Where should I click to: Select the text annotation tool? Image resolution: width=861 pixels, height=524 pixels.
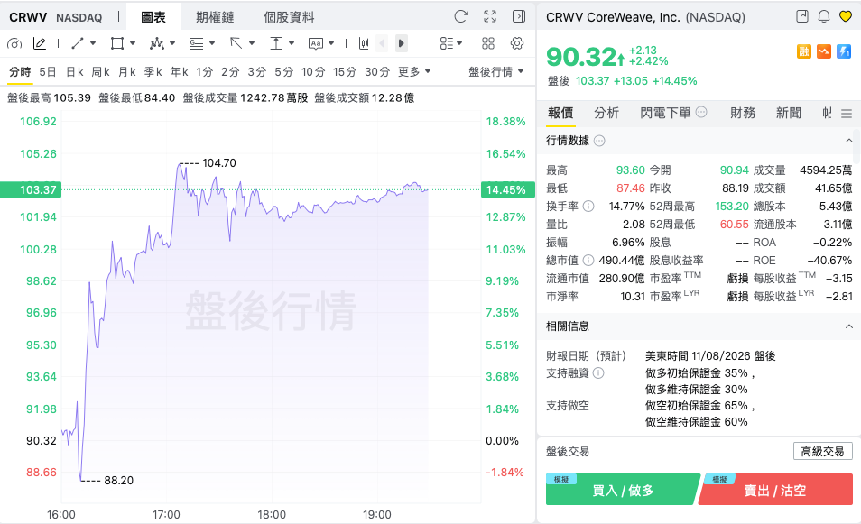(316, 43)
